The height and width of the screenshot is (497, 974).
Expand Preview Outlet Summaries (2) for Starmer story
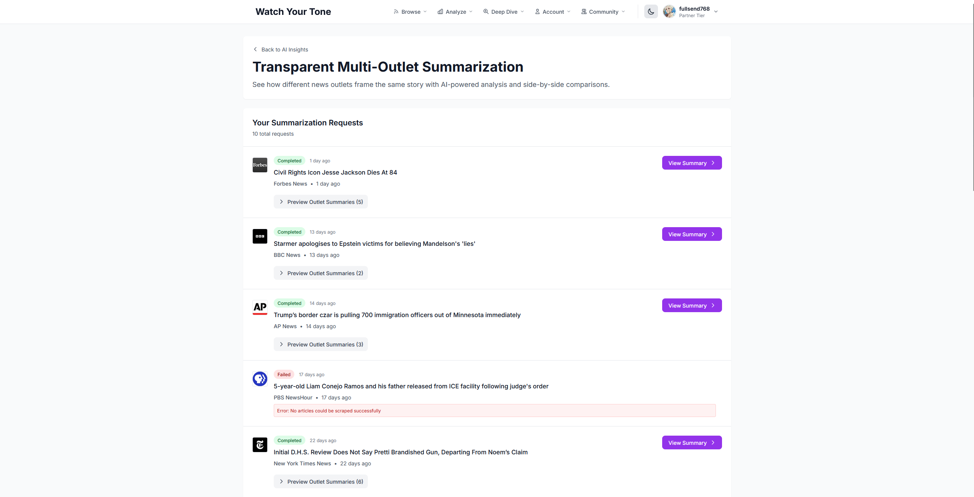tap(321, 273)
